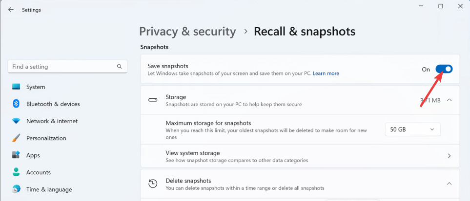The width and height of the screenshot is (470, 201).
Task: Click the Delete snapshots history icon
Action: click(x=153, y=183)
